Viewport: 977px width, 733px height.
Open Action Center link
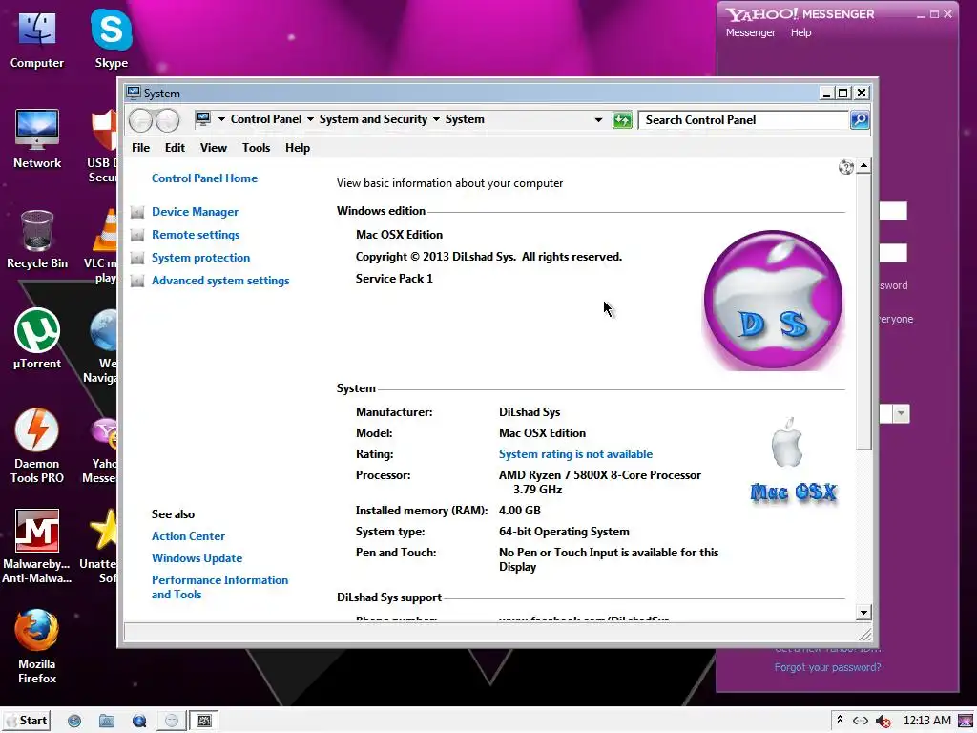[188, 536]
